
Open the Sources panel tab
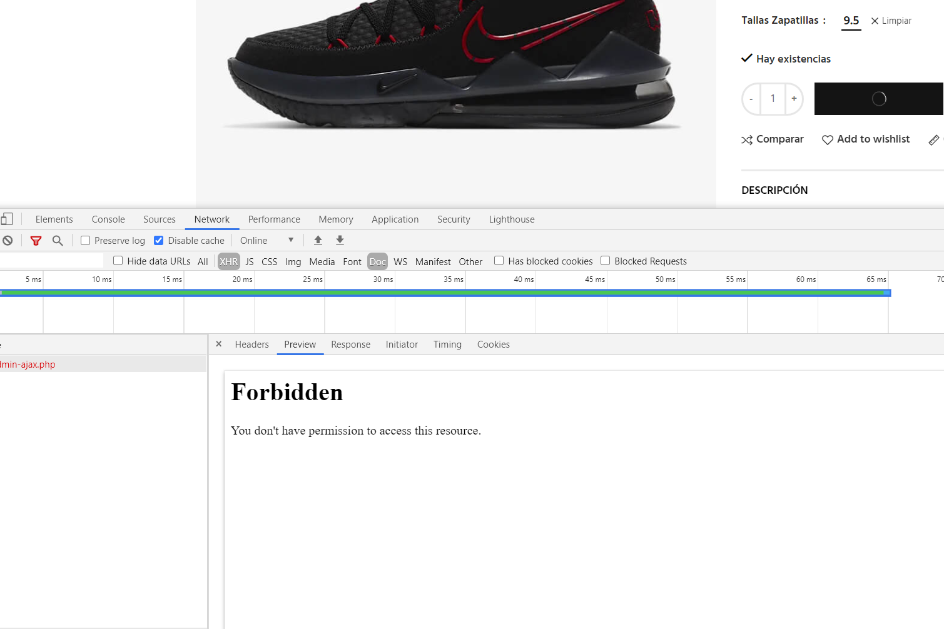click(x=160, y=219)
